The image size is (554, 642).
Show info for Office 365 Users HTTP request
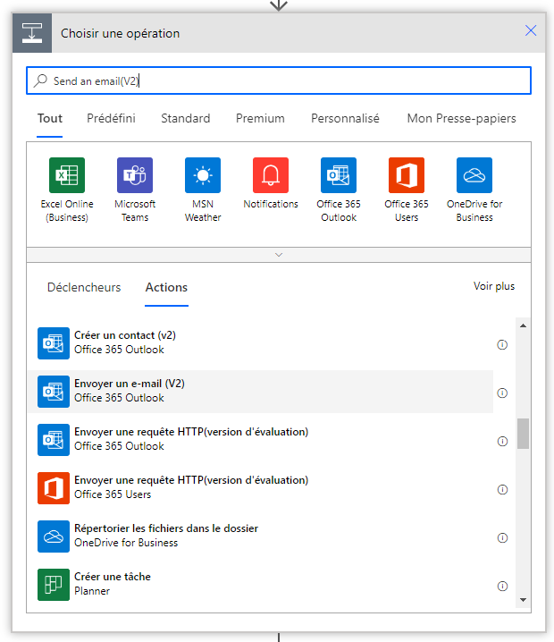click(502, 490)
